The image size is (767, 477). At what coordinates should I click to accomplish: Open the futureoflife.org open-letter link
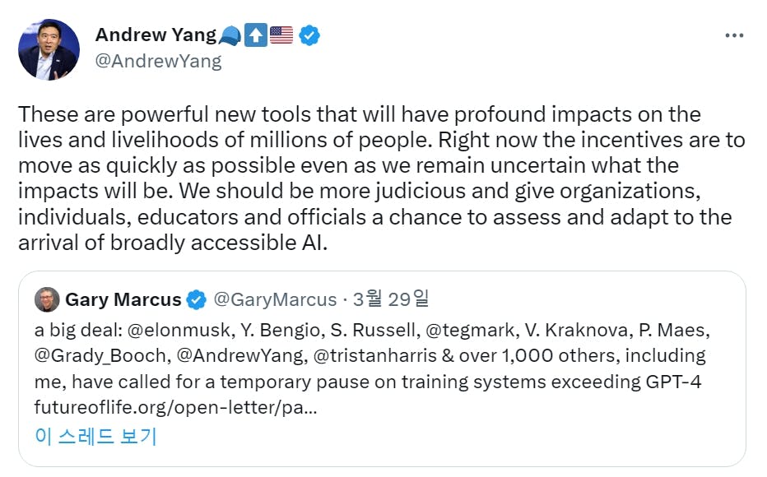(x=176, y=407)
